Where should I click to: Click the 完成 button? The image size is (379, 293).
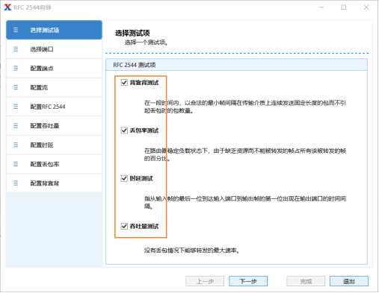tap(306, 281)
